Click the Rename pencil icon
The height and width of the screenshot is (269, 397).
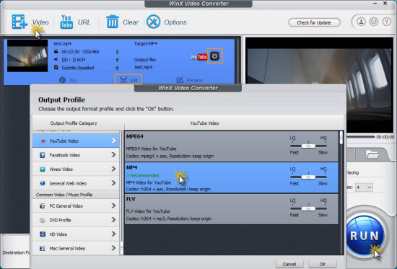[180, 80]
